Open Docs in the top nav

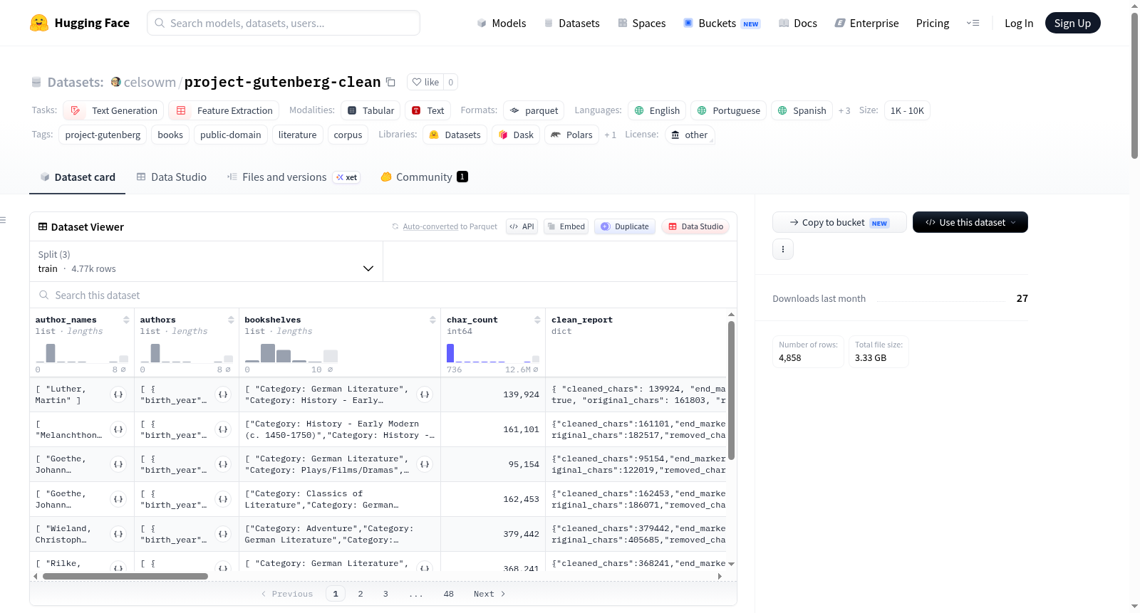(x=798, y=23)
